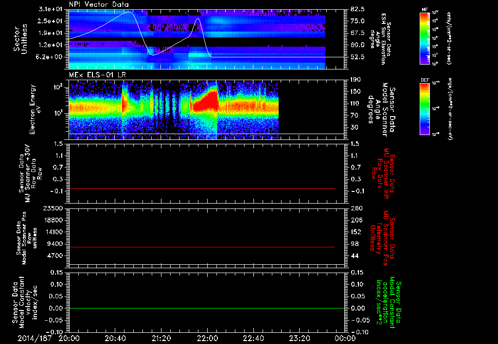The width and height of the screenshot is (498, 344).
Task: Click the "110" Scanner Angle tick value
Action: (356, 103)
